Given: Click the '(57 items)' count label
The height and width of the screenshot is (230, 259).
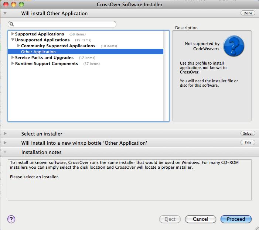Looking at the screenshot, I should (x=92, y=64).
